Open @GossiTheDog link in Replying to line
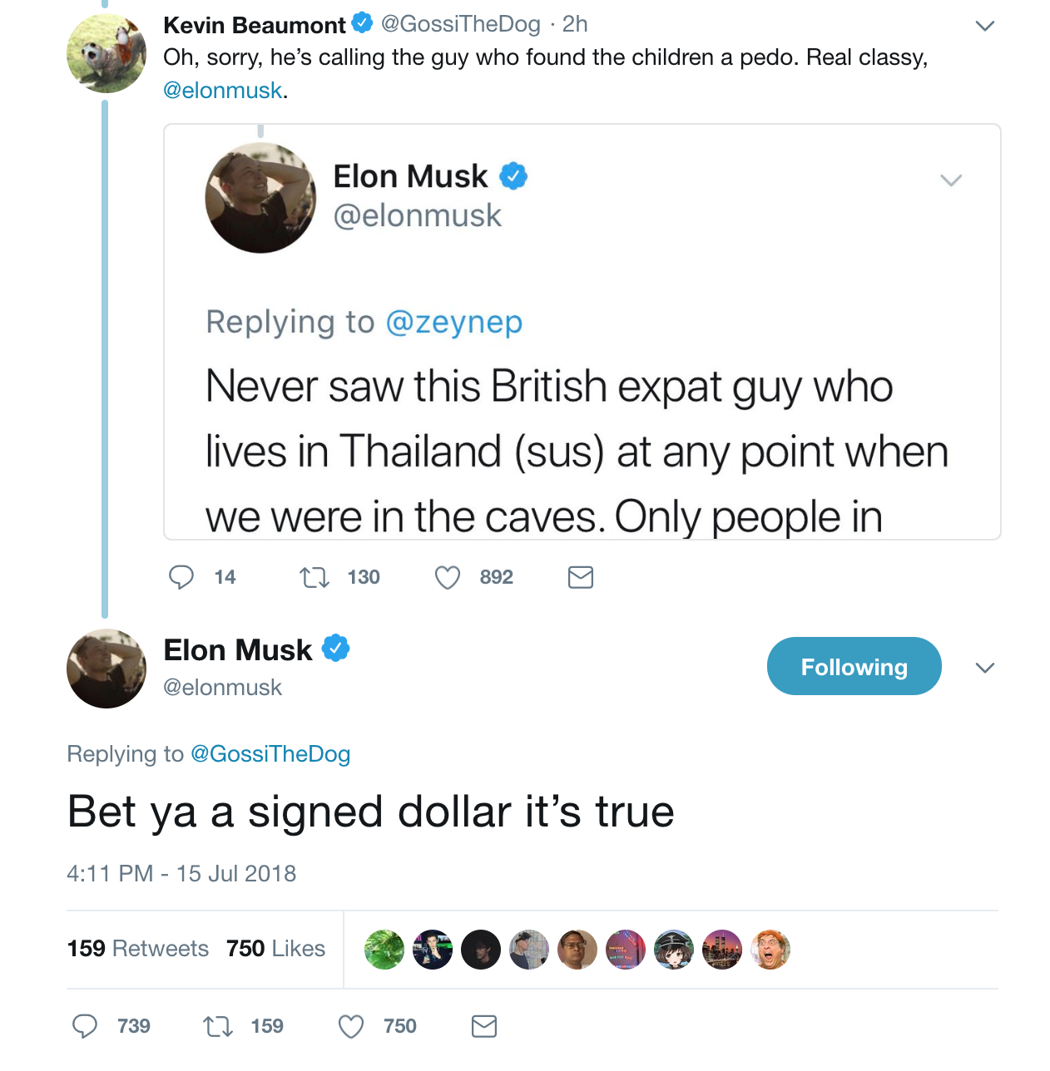This screenshot has height=1071, width=1050. pyautogui.click(x=270, y=754)
